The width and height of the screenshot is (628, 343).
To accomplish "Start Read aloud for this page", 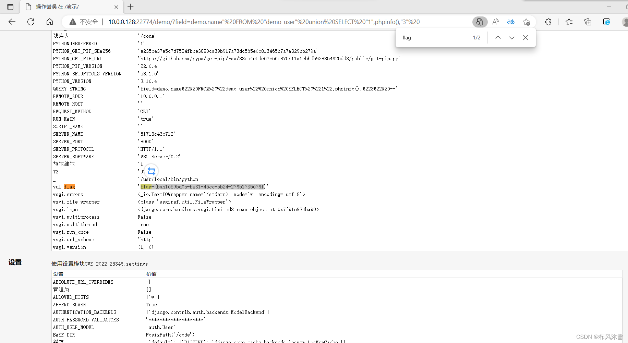I will [x=495, y=22].
